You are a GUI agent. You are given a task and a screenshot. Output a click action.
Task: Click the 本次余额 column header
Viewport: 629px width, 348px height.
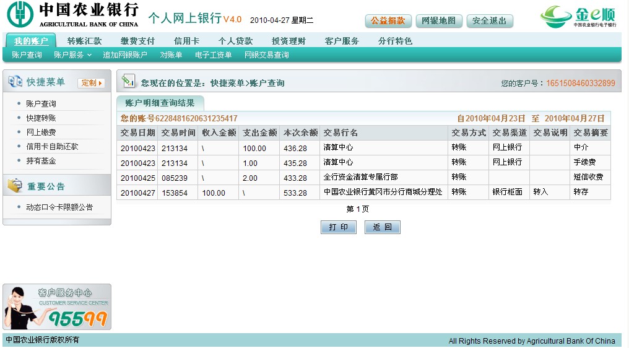click(300, 133)
